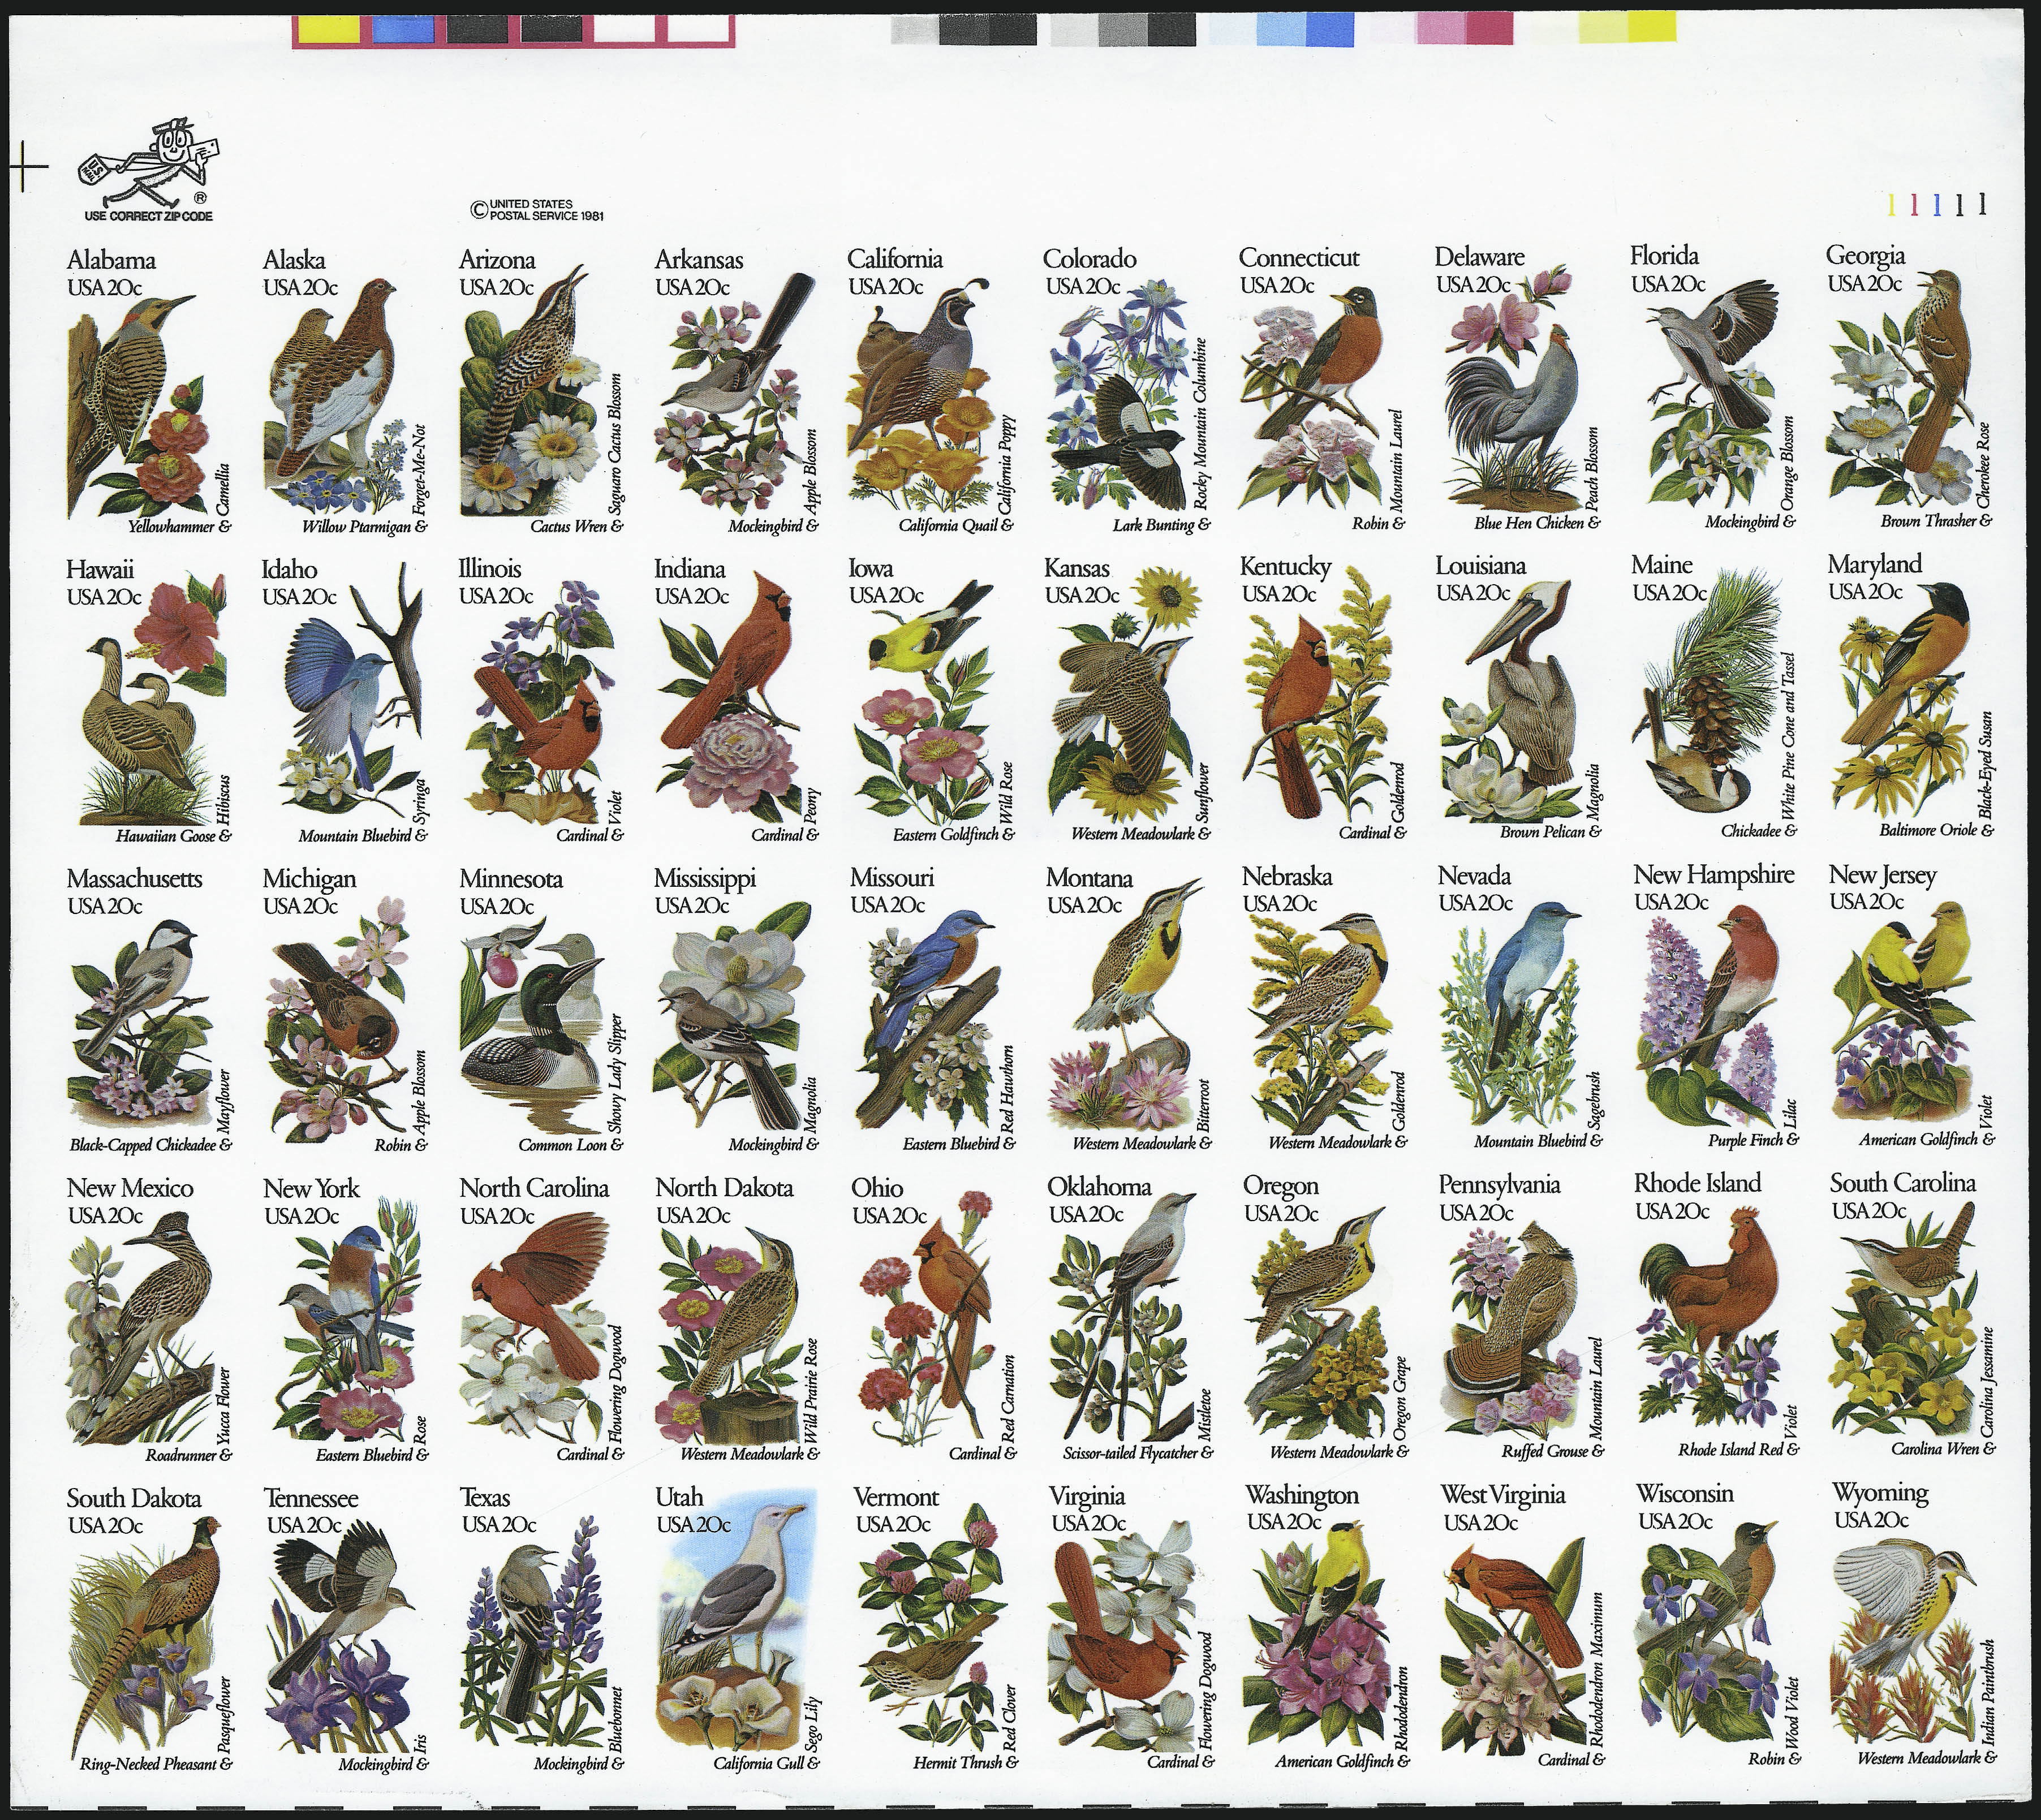Image resolution: width=2041 pixels, height=1820 pixels.
Task: Click the 'USE CORRECT ZIP CODE' text
Action: (149, 216)
